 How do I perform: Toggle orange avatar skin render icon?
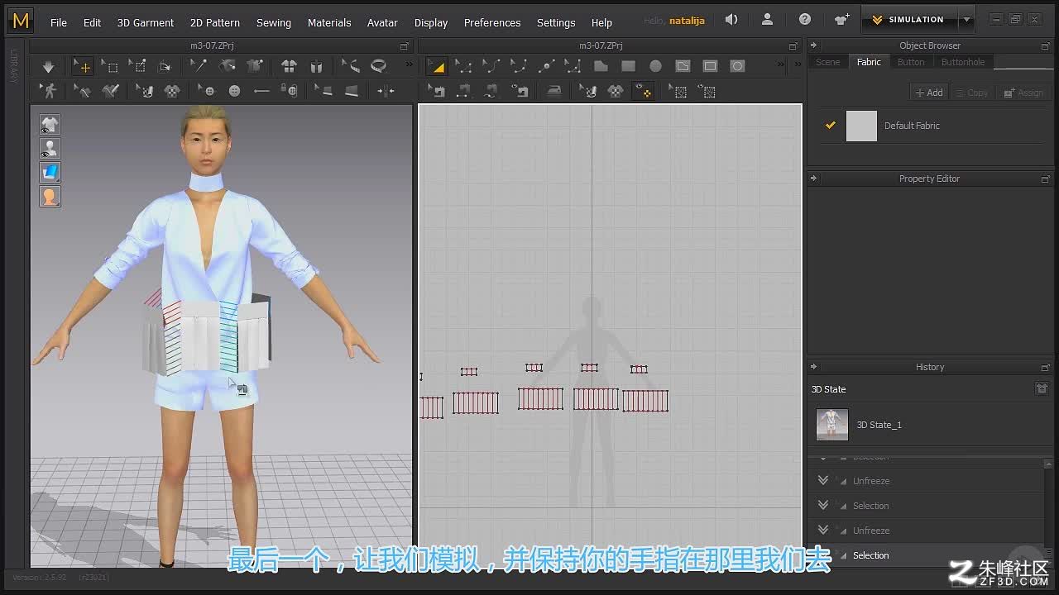[x=50, y=197]
